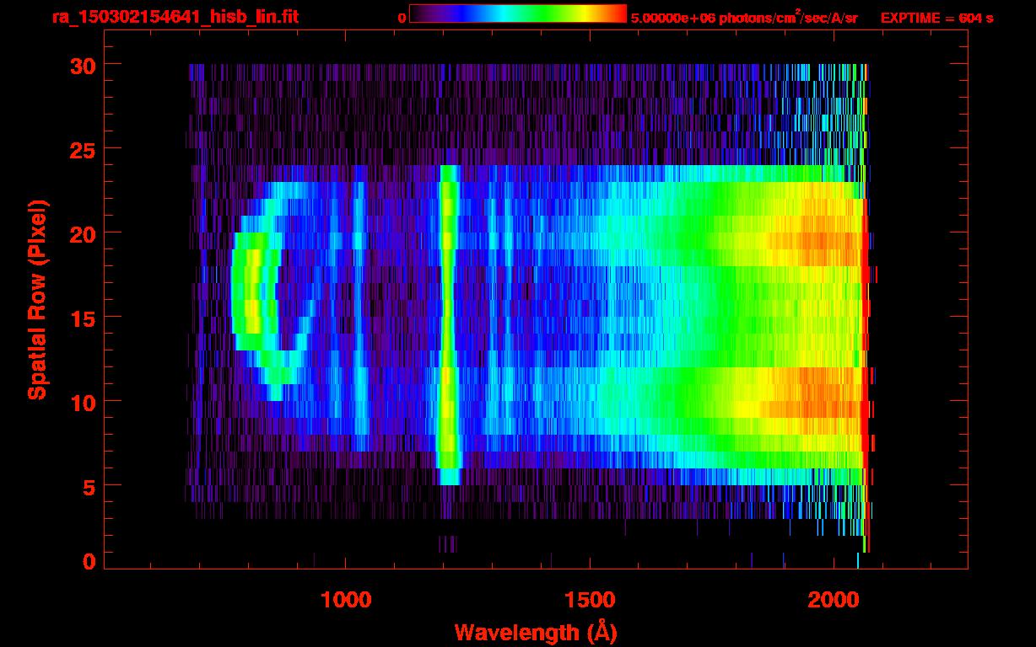The height and width of the screenshot is (647, 1036).
Task: Click the Spatial Row (Pixel) axis title
Action: click(x=37, y=300)
